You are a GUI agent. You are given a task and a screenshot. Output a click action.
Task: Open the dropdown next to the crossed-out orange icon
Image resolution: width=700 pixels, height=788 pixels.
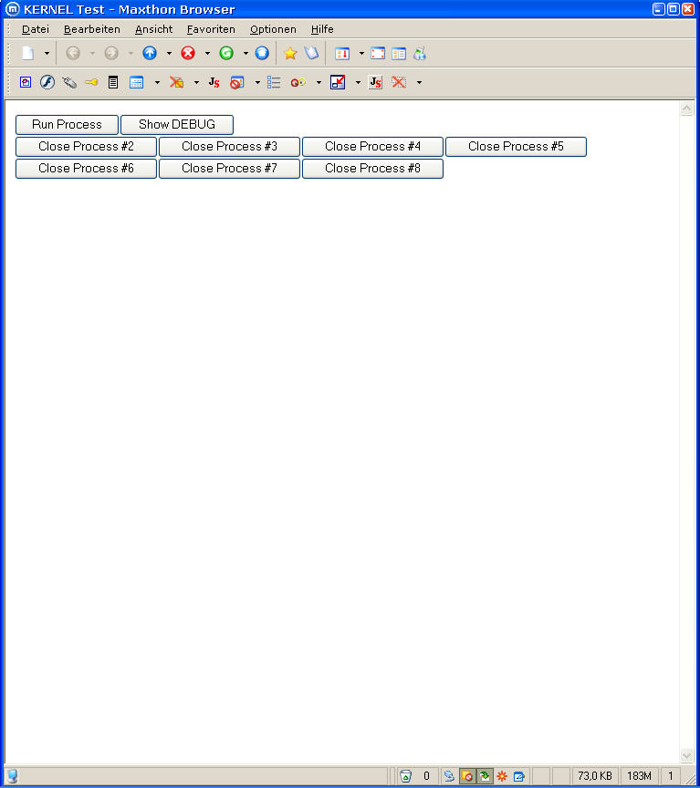(x=196, y=82)
